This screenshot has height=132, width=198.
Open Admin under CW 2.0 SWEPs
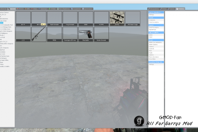click(156, 35)
